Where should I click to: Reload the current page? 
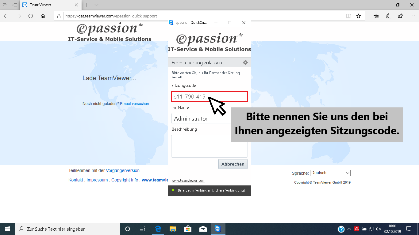click(x=31, y=16)
